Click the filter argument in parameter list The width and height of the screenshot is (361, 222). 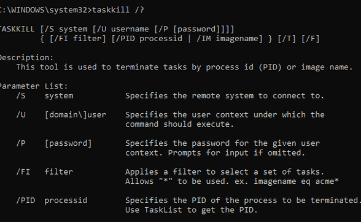click(59, 172)
